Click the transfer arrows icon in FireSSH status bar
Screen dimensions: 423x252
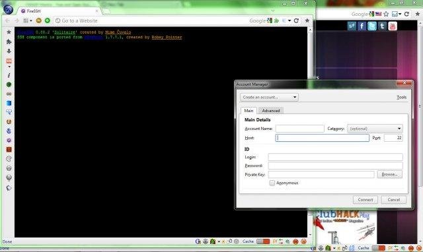(x=281, y=241)
